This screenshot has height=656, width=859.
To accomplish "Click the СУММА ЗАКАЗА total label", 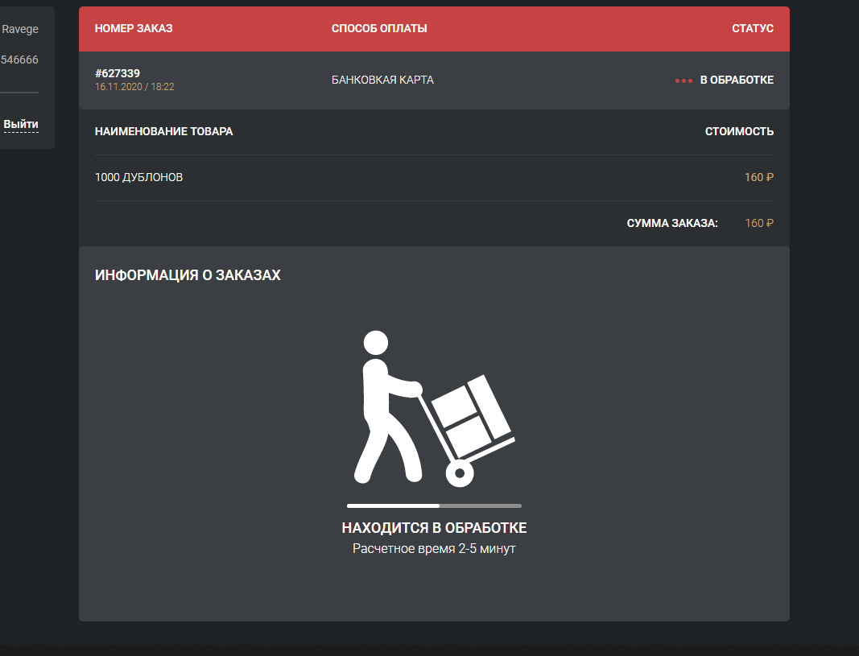I will point(672,224).
